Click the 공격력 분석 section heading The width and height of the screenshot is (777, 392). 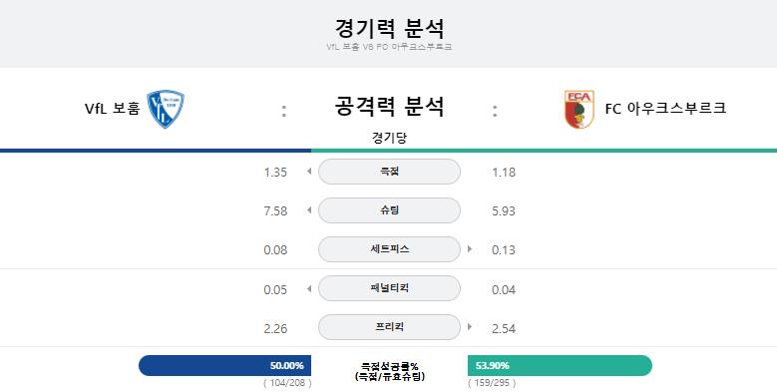[x=389, y=106]
